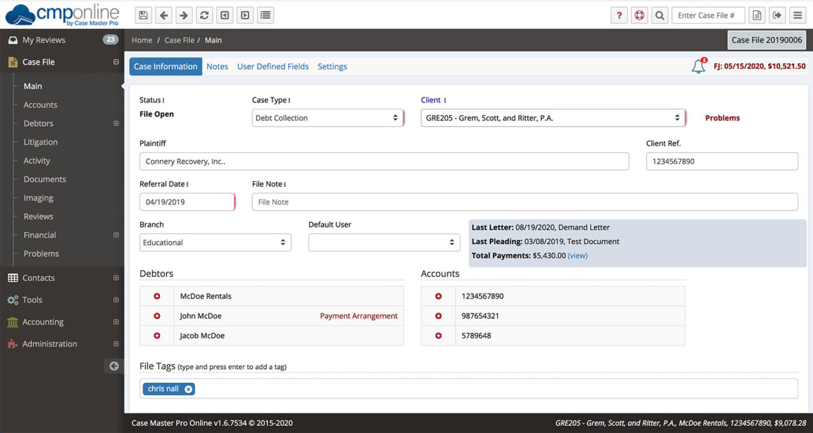The height and width of the screenshot is (433, 813).
Task: Open Activity in the sidebar
Action: (37, 161)
